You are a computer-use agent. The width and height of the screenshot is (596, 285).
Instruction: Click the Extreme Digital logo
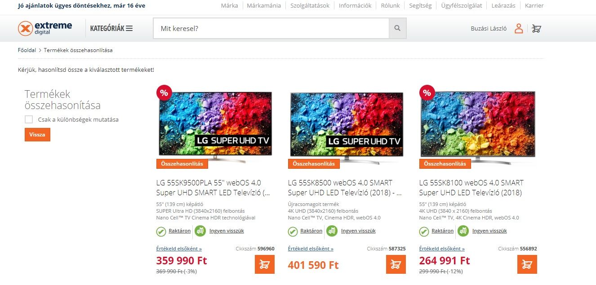tap(45, 28)
